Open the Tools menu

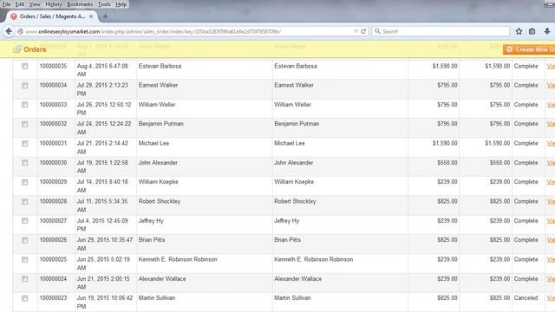click(104, 4)
